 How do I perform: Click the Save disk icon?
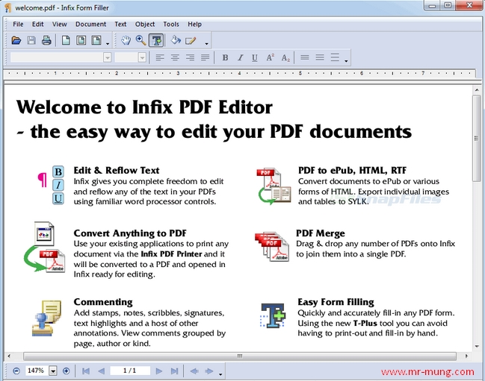point(31,40)
